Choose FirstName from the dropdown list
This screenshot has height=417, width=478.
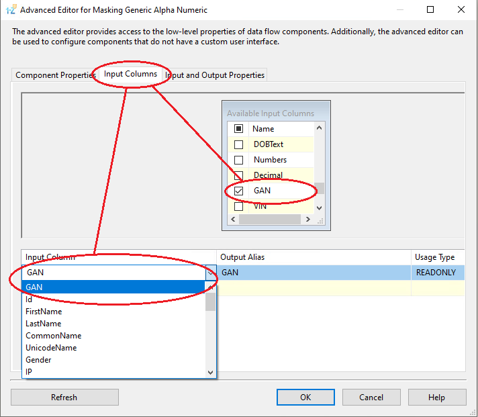44,312
